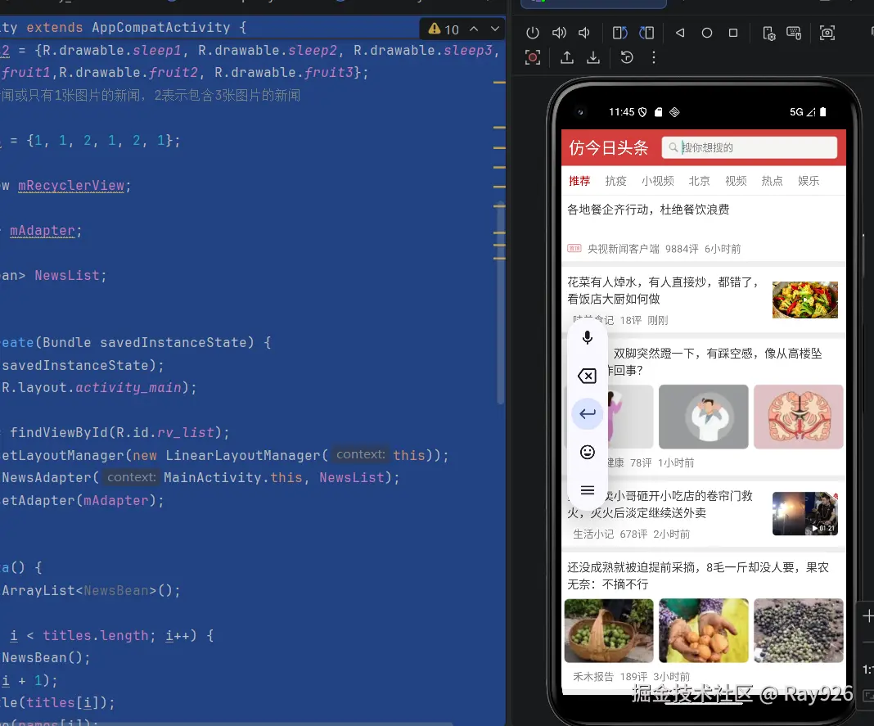
Task: Click the 生活小记 678评 source line
Action: 632,534
